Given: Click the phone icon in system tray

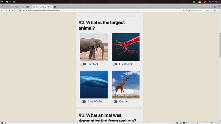Looking at the screenshot, I should [x=194, y=2].
